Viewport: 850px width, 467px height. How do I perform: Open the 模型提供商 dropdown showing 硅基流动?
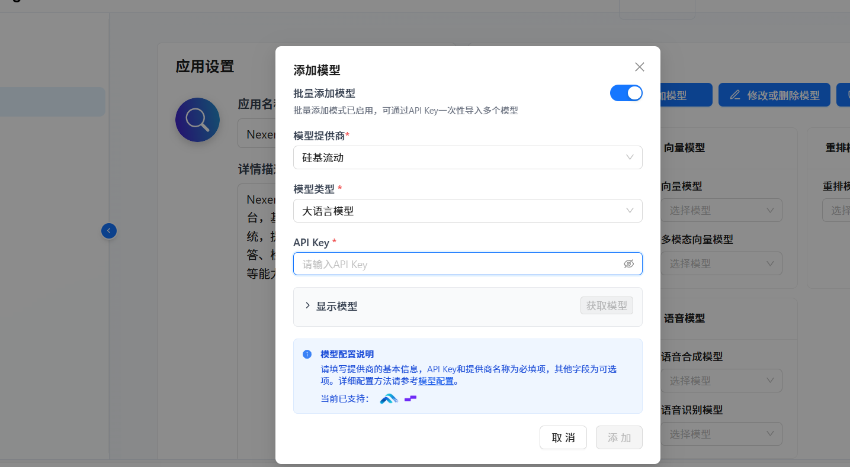pos(467,157)
